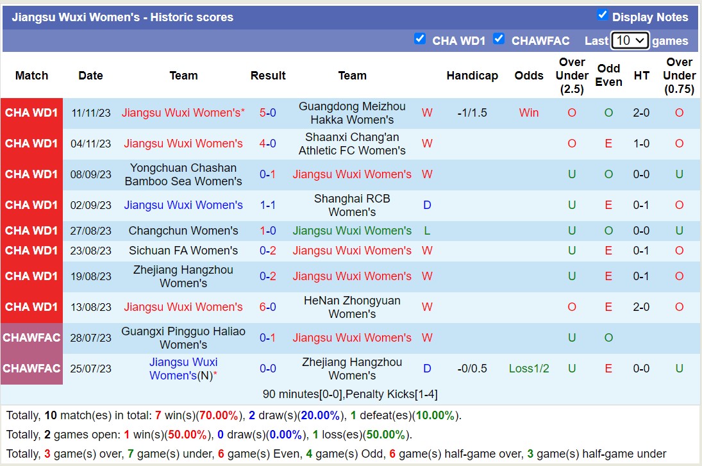Uncheck the CHA WD1 league filter
702x466 pixels.
coord(420,38)
